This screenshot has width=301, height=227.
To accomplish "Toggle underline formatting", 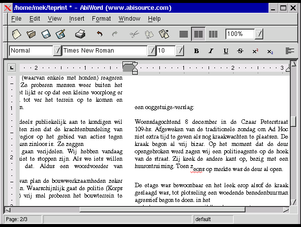I will 226,51.
